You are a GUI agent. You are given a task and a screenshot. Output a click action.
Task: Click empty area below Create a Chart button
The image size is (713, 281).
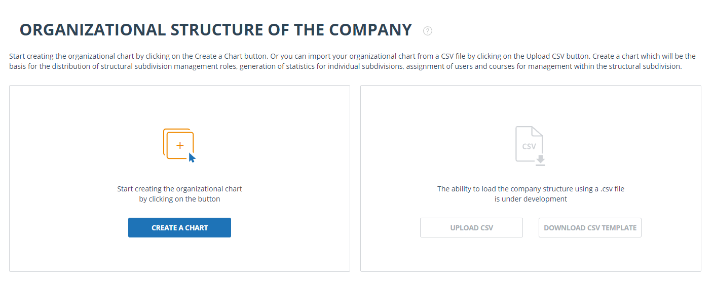click(x=179, y=255)
